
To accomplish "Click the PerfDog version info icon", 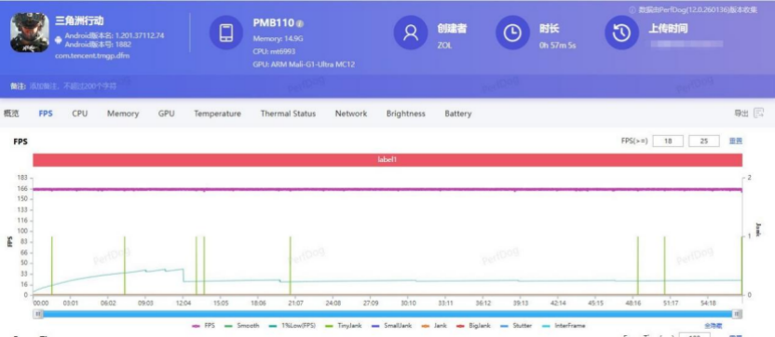I will [x=632, y=10].
